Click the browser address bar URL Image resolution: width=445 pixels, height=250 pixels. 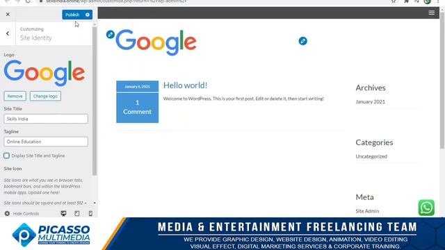[116, 1]
